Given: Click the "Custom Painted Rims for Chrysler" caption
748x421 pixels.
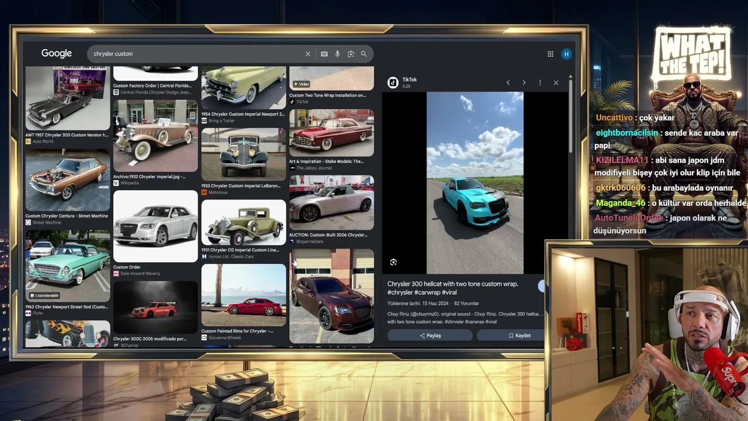Looking at the screenshot, I should click(237, 331).
